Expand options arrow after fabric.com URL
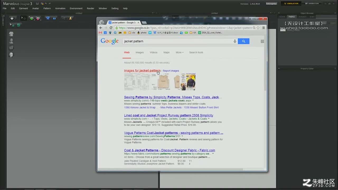 pos(213,154)
